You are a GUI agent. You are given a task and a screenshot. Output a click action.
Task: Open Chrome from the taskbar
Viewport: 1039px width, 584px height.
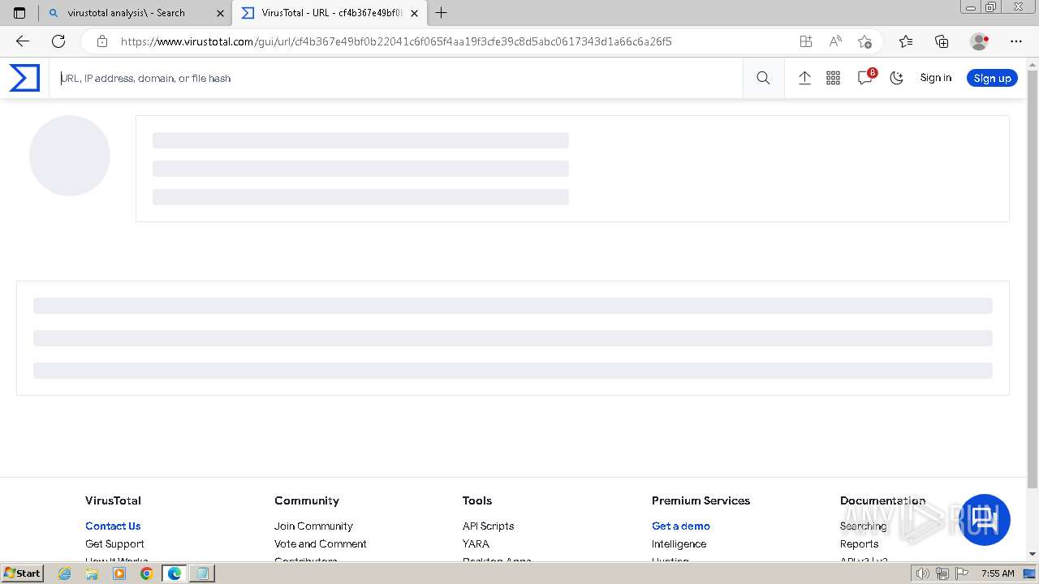point(146,573)
